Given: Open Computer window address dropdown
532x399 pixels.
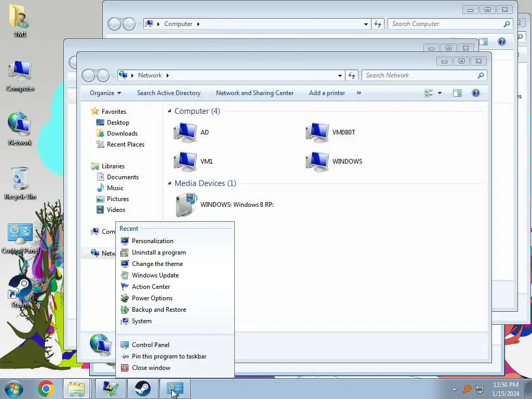Looking at the screenshot, I should coord(366,24).
